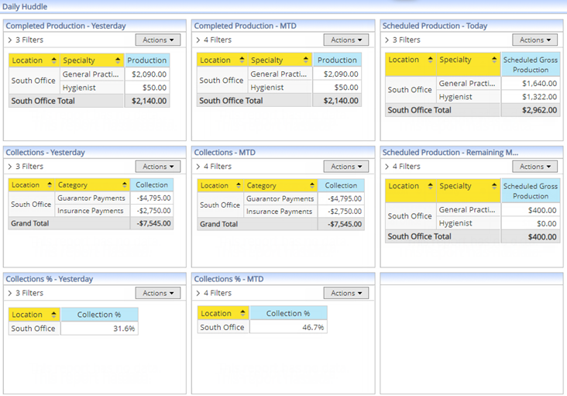Sort Specialty column in Scheduled Production - Today
This screenshot has height=396, width=567.
coord(494,60)
